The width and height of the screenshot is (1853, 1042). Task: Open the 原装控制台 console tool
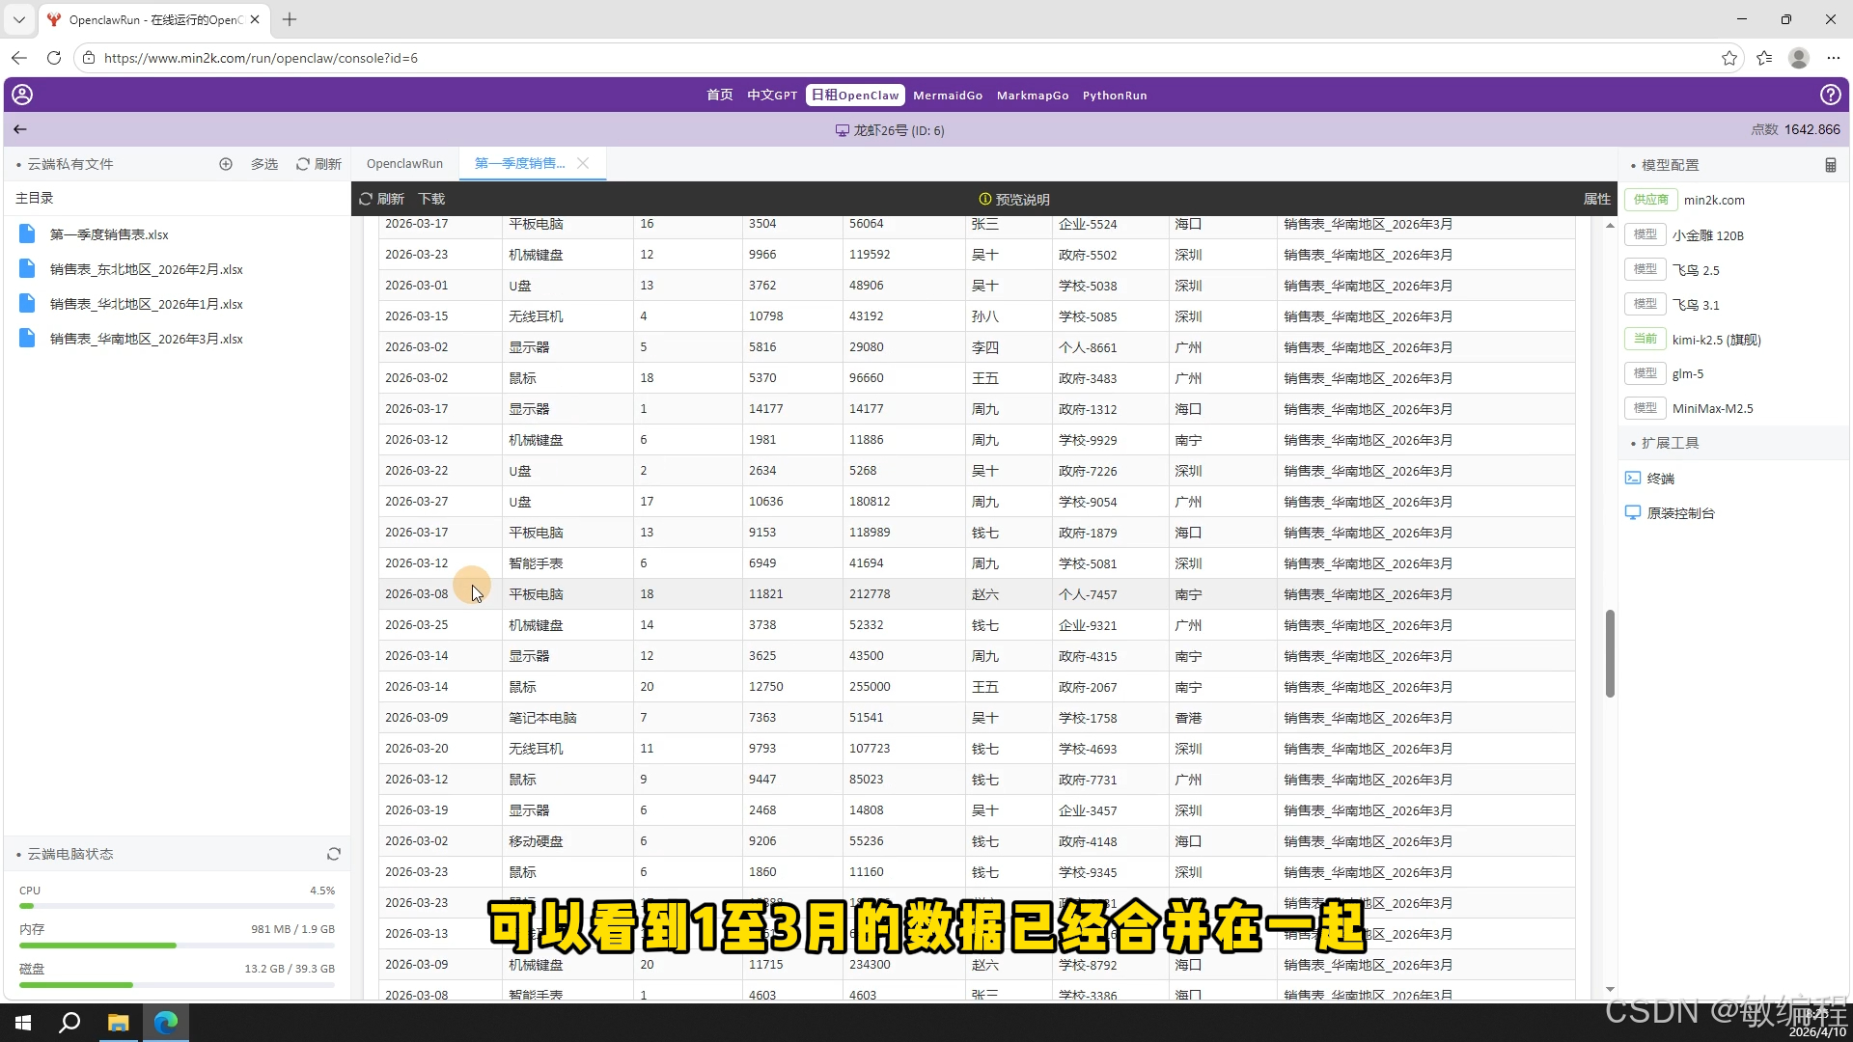click(1680, 513)
